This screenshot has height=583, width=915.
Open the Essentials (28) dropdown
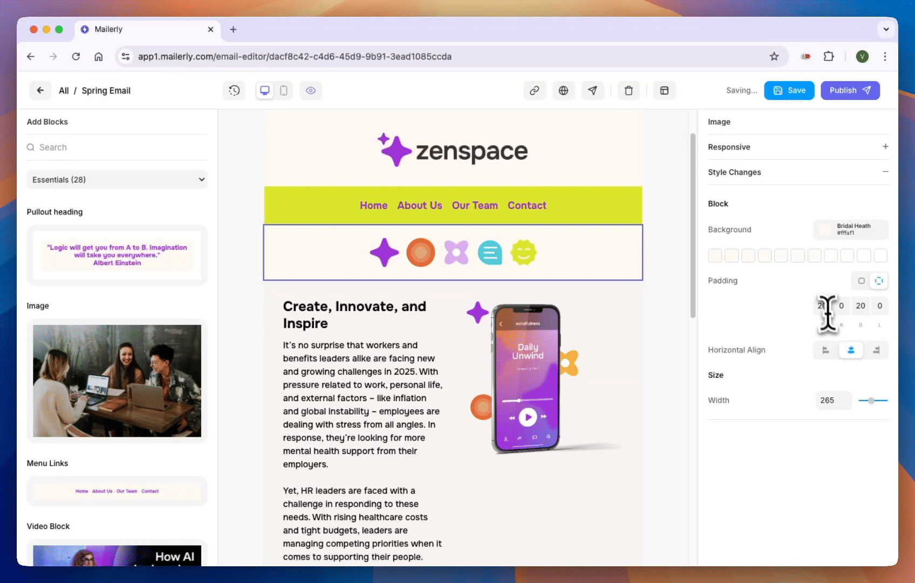(x=117, y=180)
